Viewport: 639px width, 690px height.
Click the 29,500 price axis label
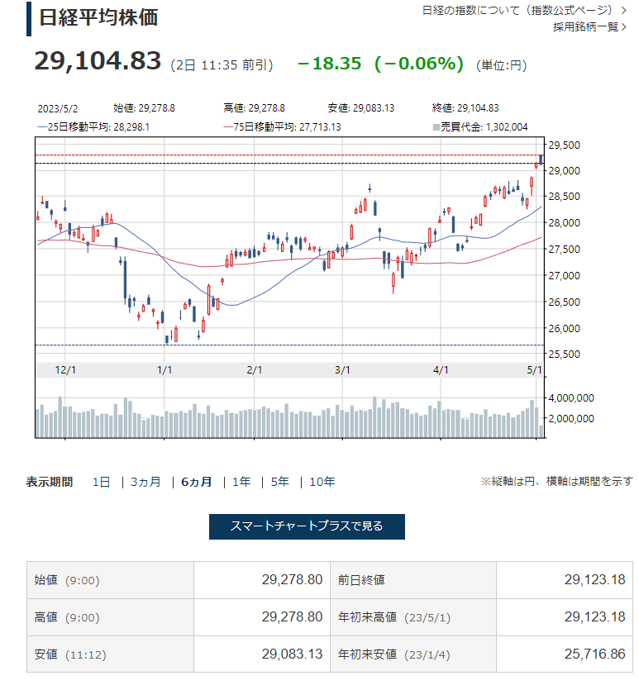564,145
